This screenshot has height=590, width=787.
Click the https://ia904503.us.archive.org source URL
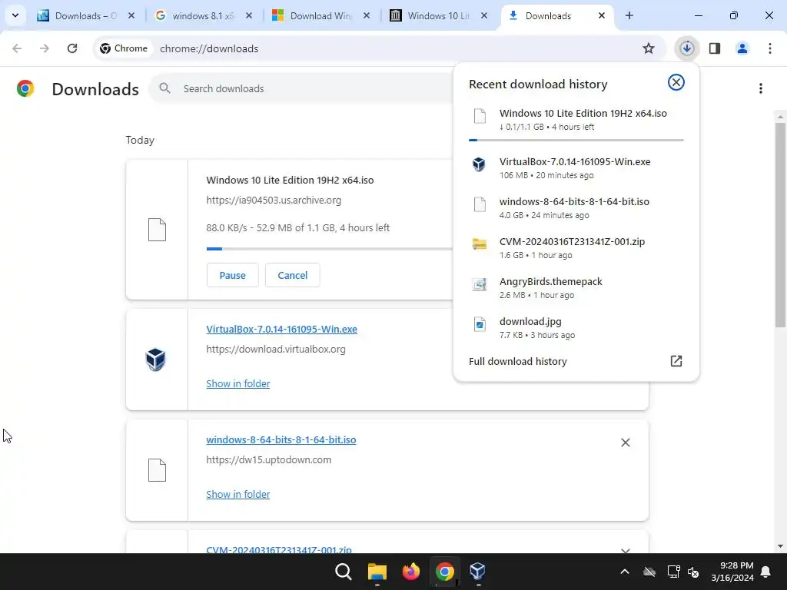[x=274, y=201]
